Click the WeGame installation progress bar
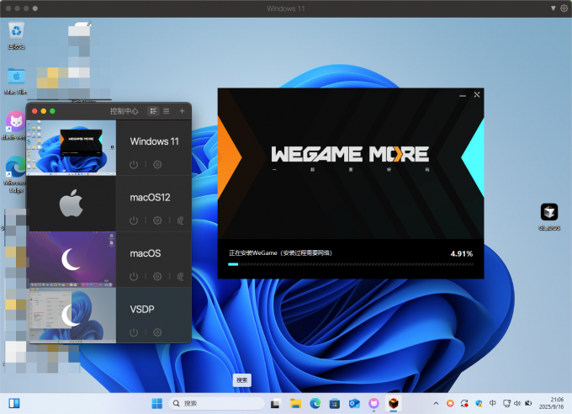This screenshot has height=414, width=572. coord(350,264)
